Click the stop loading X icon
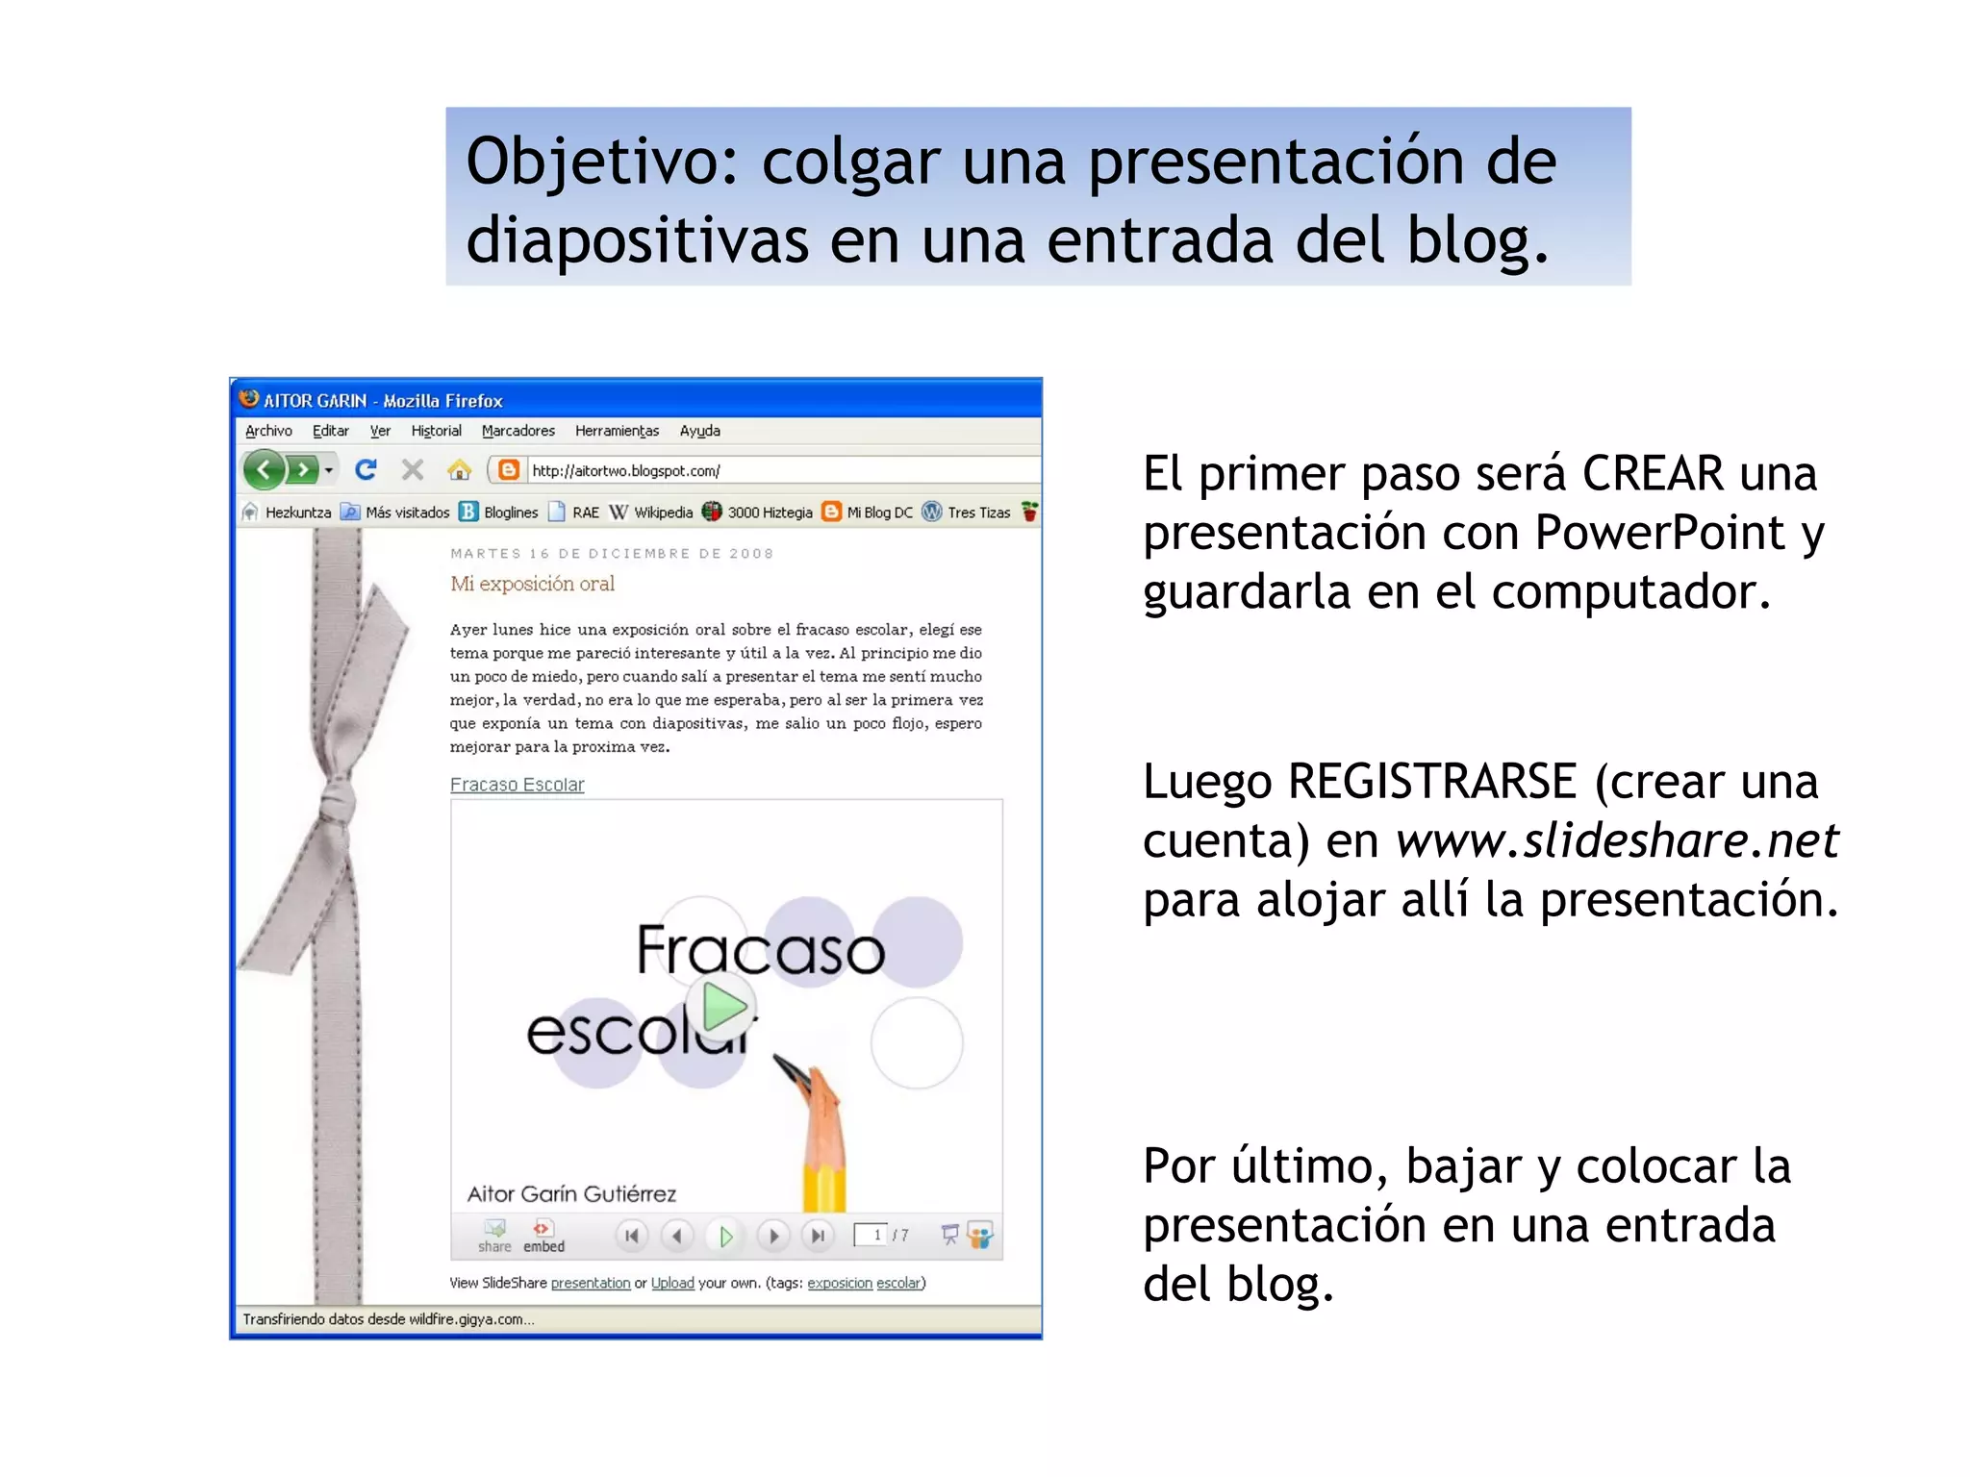Image resolution: width=1970 pixels, height=1477 pixels. point(413,470)
